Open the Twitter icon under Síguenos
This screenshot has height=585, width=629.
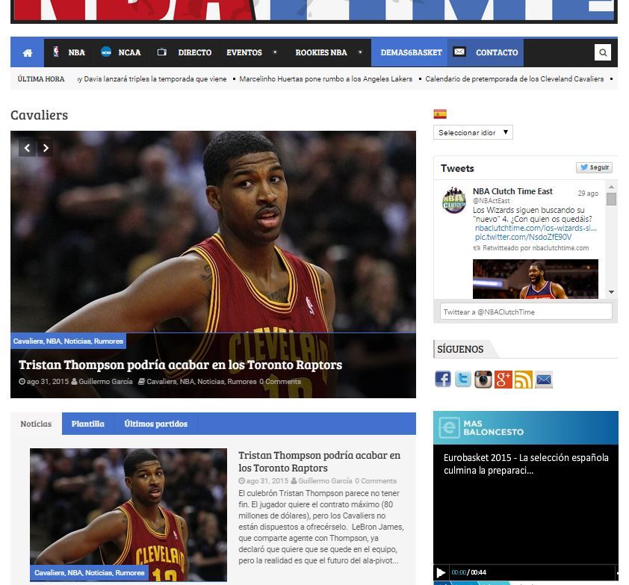[x=463, y=380]
